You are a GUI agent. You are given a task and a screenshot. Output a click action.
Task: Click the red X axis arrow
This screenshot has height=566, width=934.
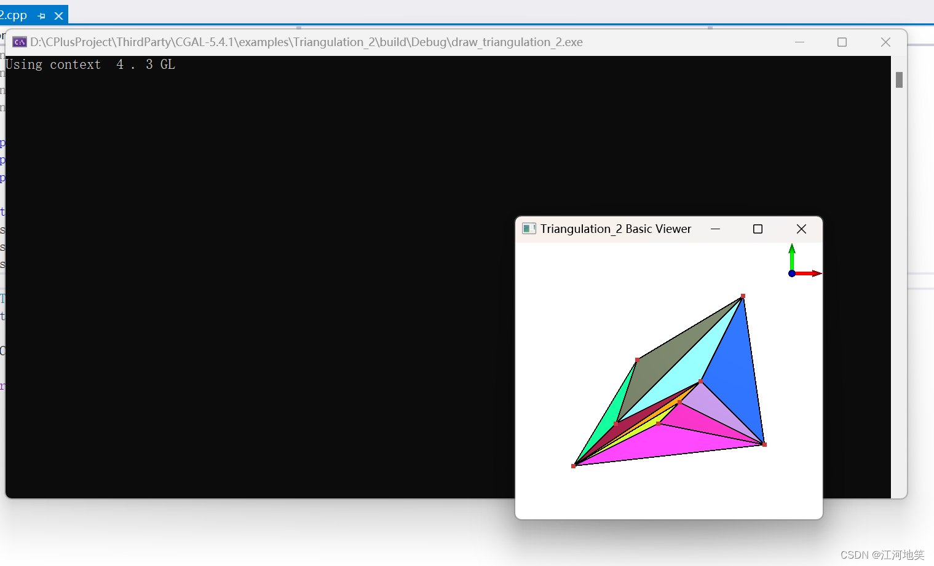pyautogui.click(x=809, y=273)
